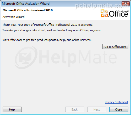Click the large HelpMate watermark text
Image resolution: width=131 pixels, height=115 pixels.
coord(78,57)
